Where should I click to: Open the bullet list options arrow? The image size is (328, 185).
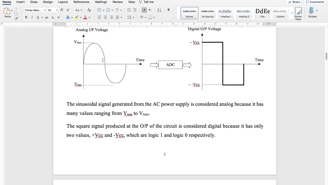pyautogui.click(x=104, y=10)
